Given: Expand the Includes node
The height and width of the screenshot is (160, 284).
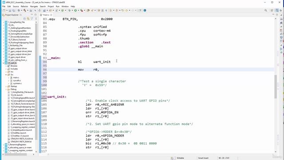Looking at the screenshot, I should (6, 69).
